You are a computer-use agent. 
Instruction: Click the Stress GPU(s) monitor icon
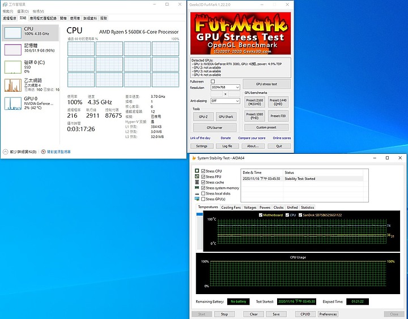[x=197, y=199]
